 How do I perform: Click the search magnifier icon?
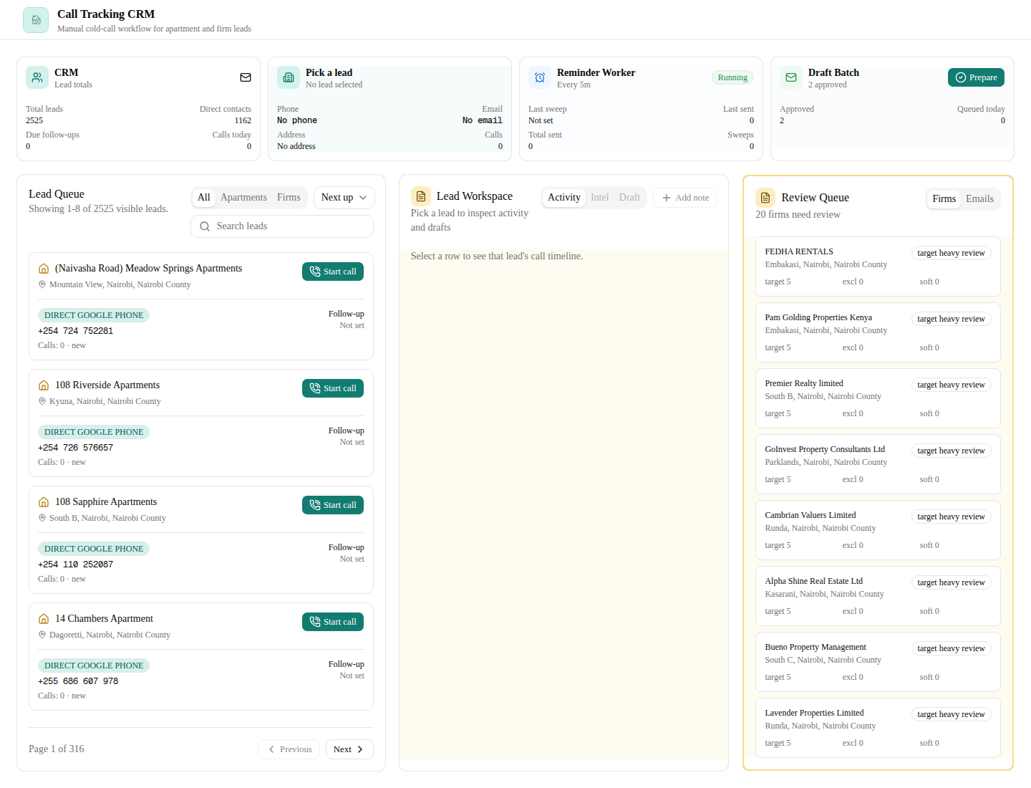205,226
